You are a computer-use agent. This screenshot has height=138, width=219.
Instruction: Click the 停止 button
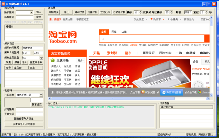click(x=67, y=12)
